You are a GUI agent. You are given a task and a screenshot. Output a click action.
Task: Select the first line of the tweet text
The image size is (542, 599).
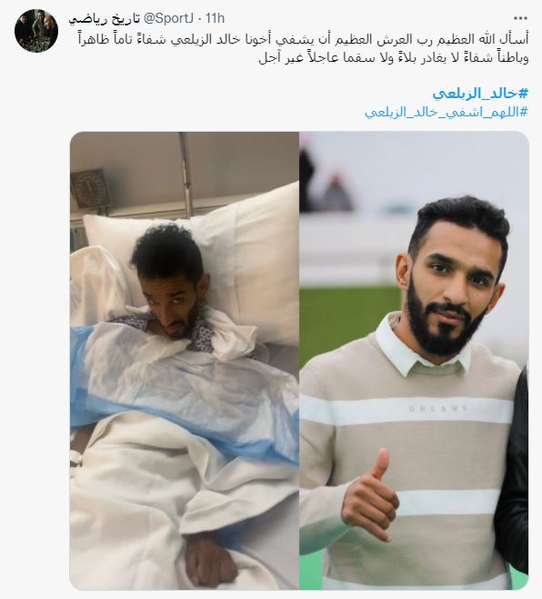click(x=303, y=39)
